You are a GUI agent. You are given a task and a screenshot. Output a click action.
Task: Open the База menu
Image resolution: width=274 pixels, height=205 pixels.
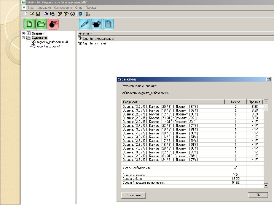30,8
